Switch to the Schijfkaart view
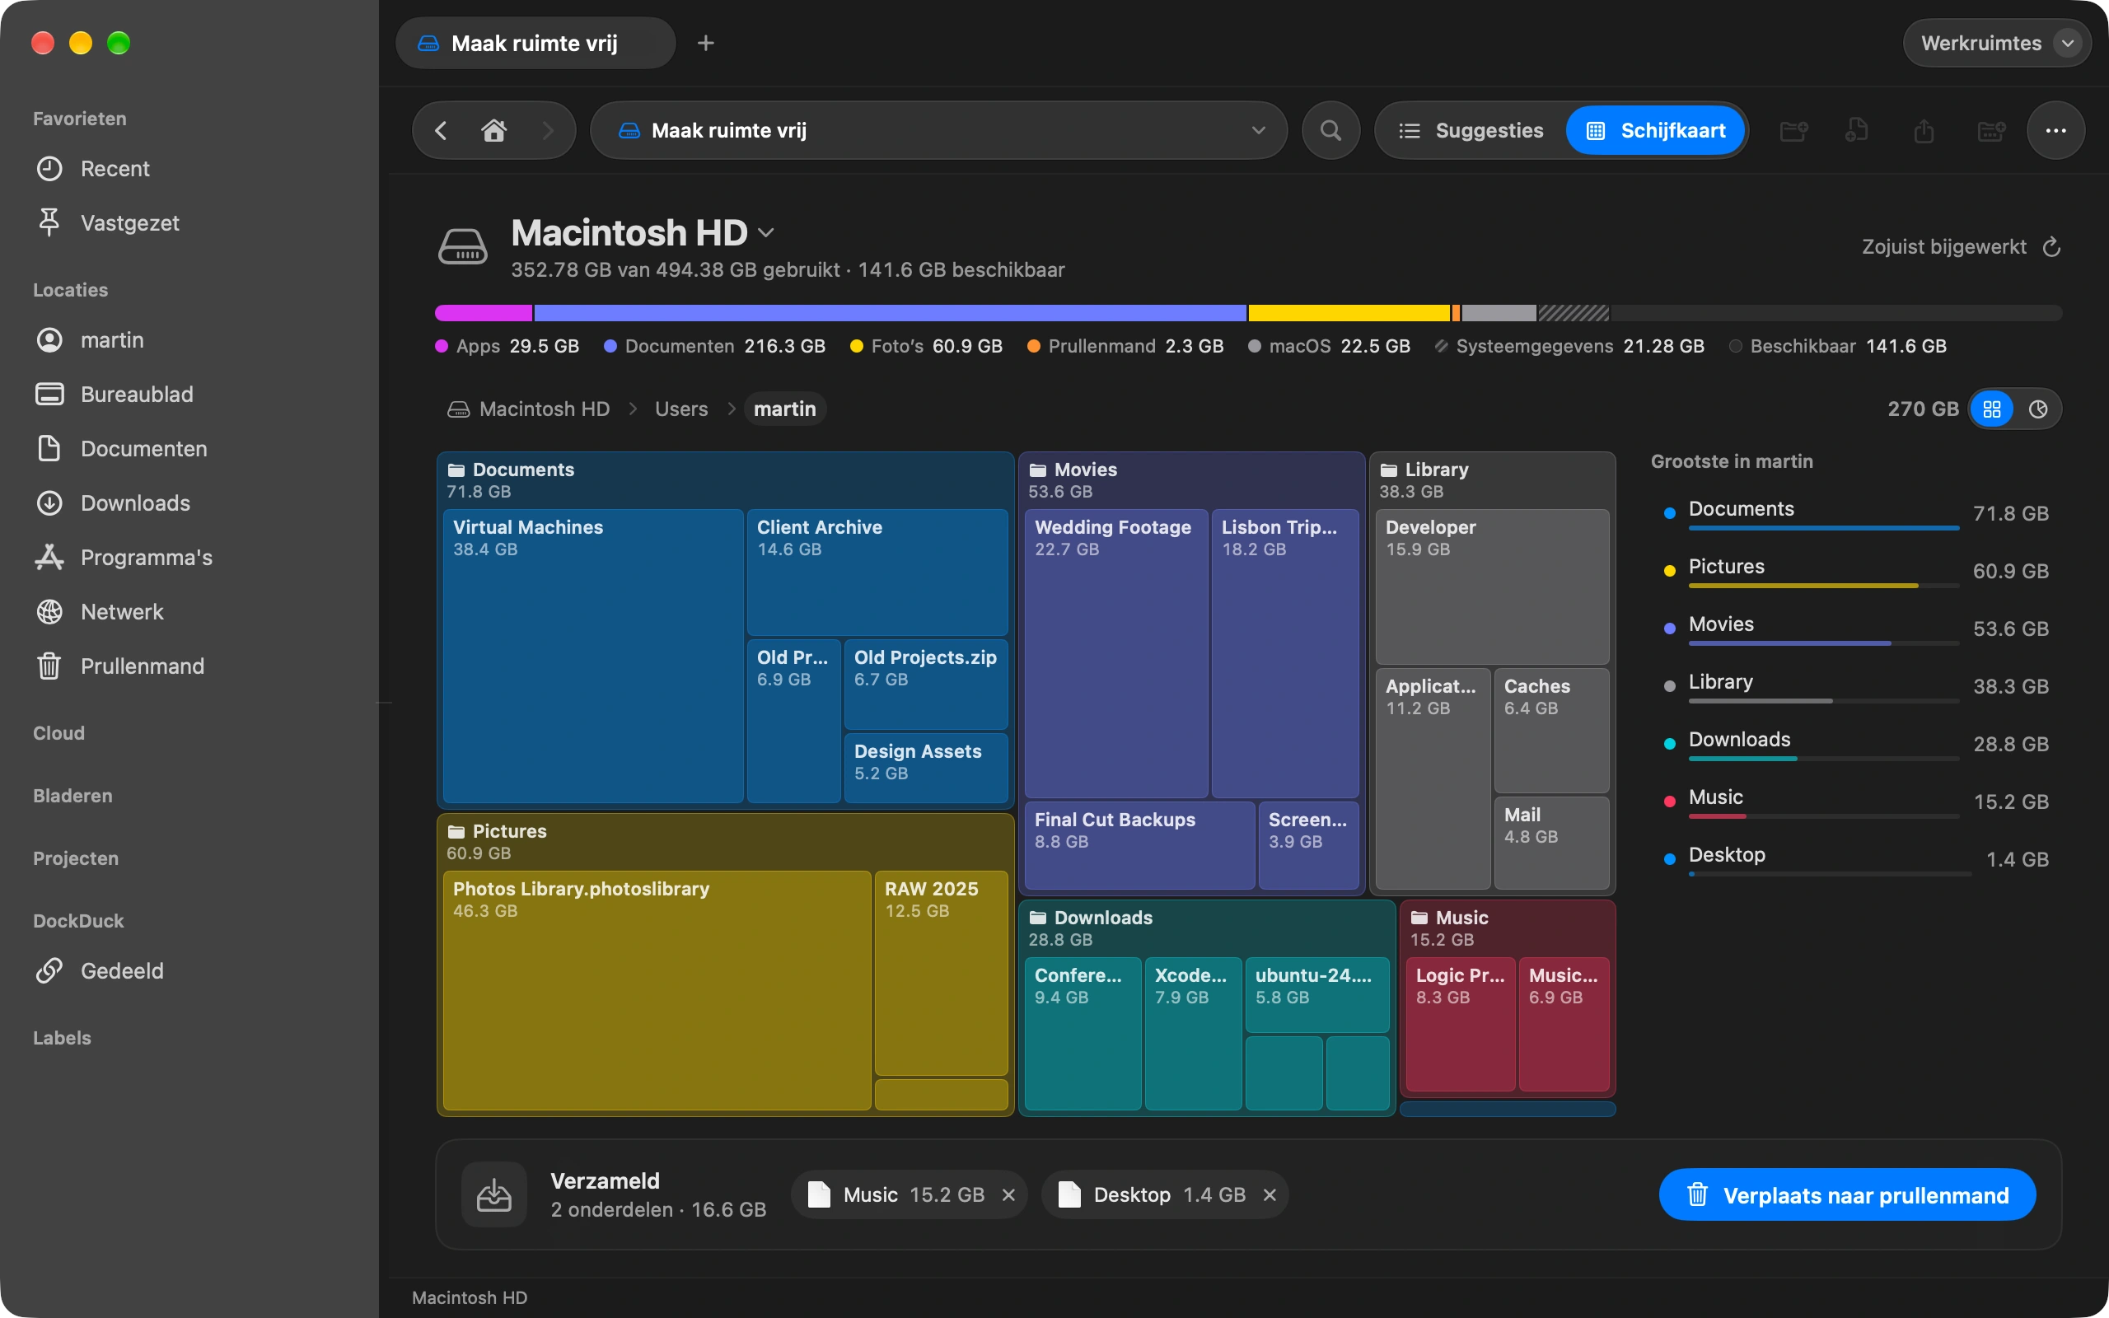 [1655, 131]
